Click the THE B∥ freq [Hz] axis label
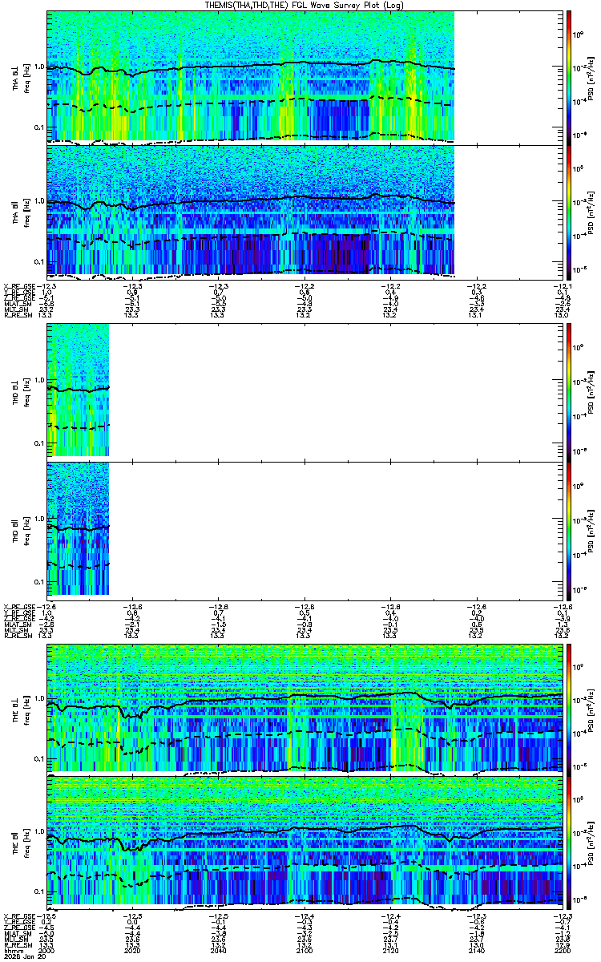 (26, 843)
